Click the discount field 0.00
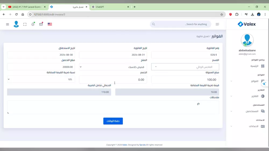Viewport: 269px width, 151px height. click(x=113, y=79)
